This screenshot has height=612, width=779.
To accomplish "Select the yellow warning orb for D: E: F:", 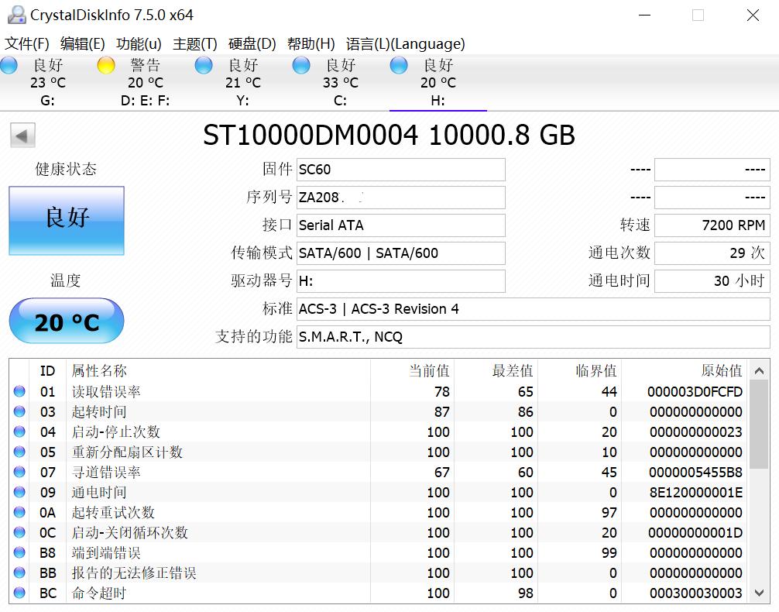I will 106,65.
